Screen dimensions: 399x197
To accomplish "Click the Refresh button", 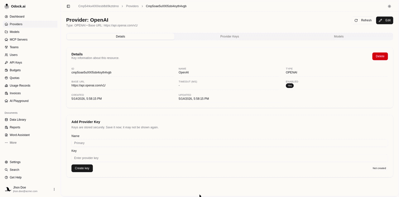I will point(363,20).
